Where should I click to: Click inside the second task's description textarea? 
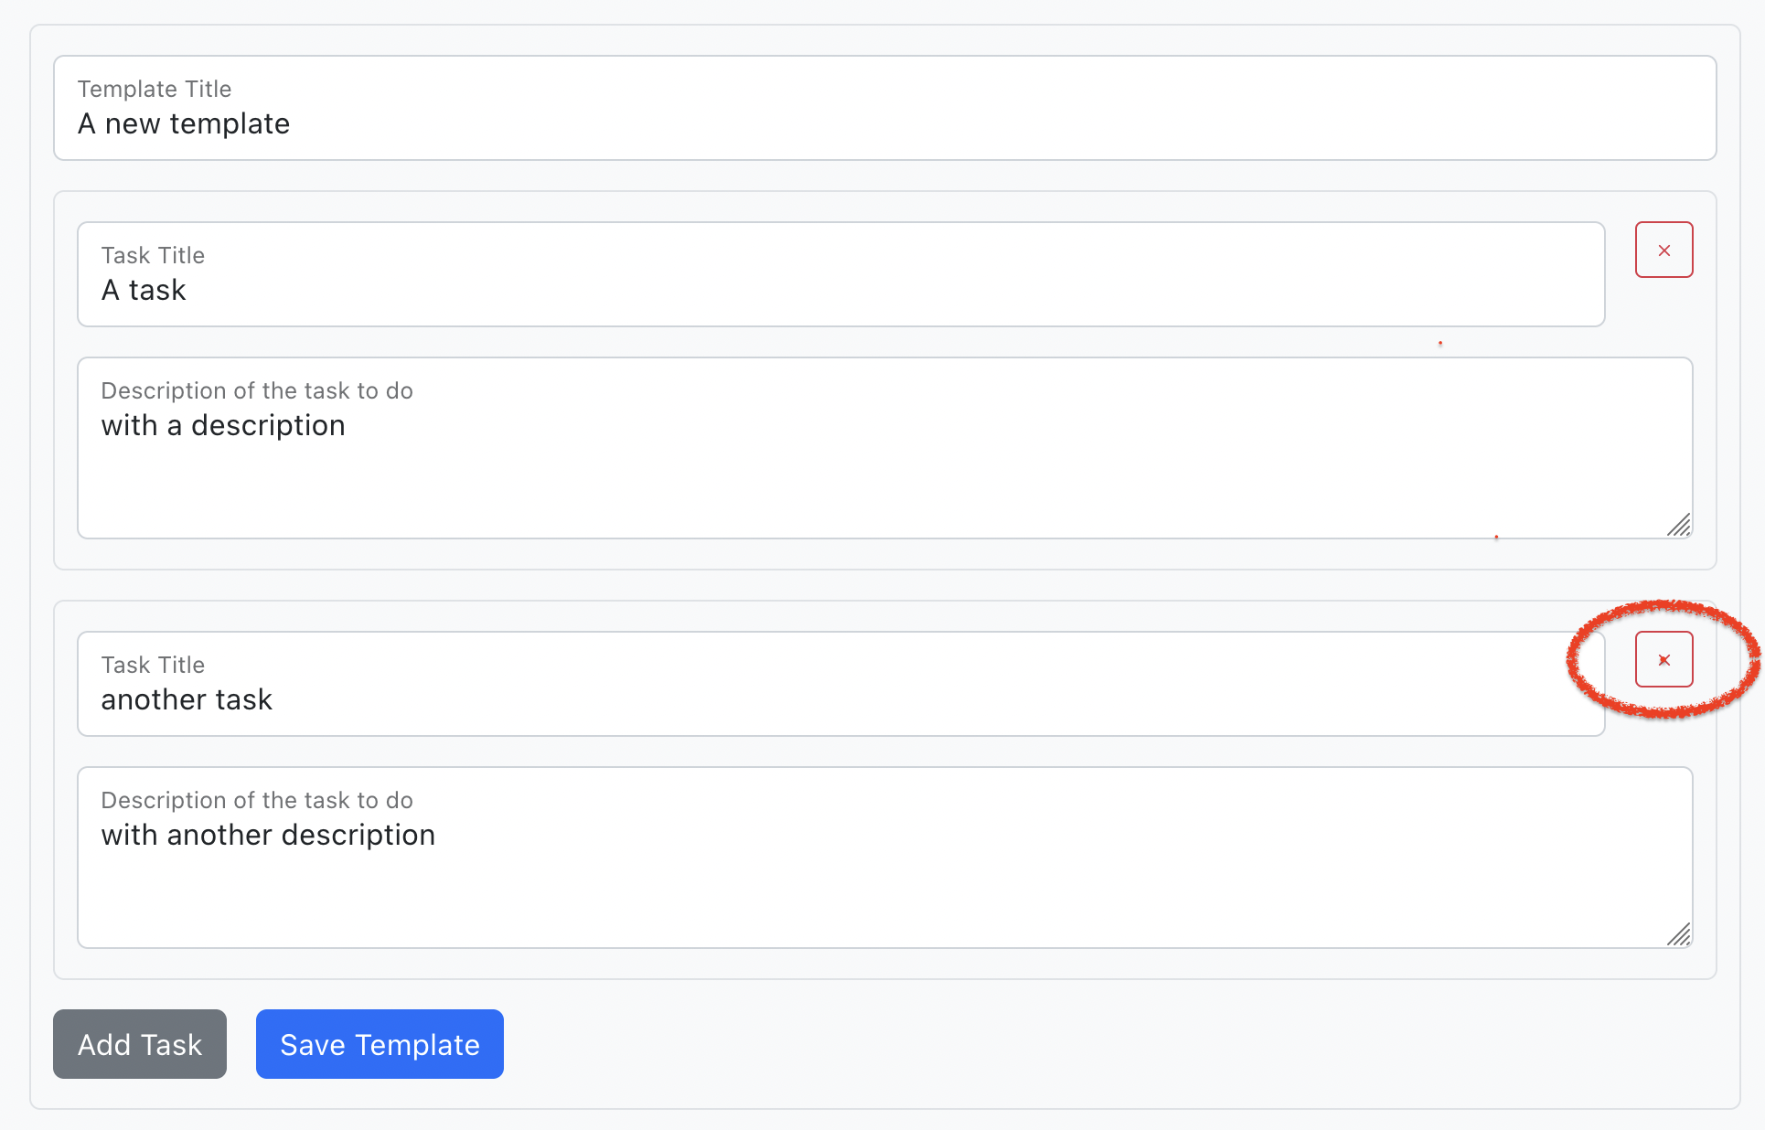[884, 858]
